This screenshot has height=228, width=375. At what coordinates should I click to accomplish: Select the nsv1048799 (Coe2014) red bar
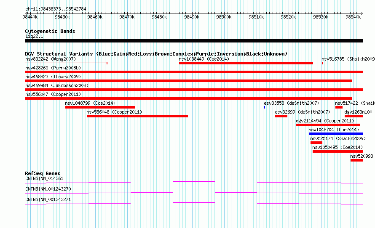tap(100, 107)
